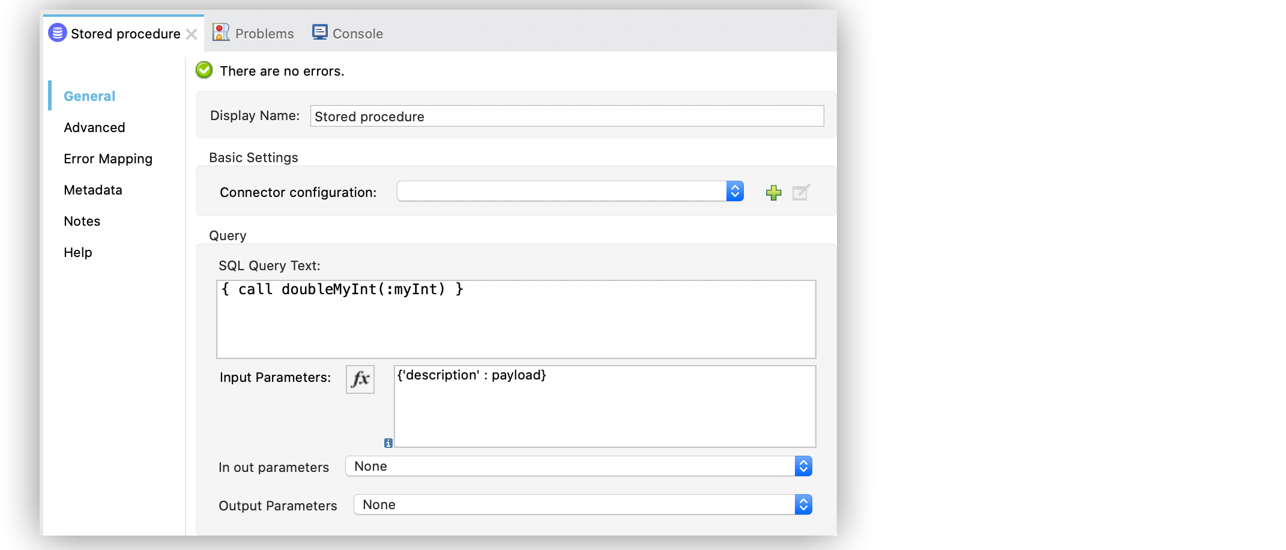Open the In out parameters dropdown
The image size is (1286, 550).
pos(579,466)
